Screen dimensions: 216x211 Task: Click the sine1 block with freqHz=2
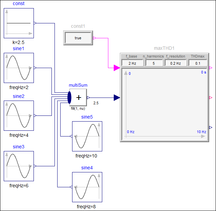pyautogui.click(x=19, y=68)
